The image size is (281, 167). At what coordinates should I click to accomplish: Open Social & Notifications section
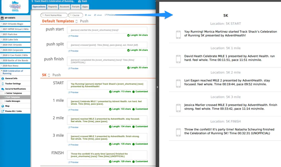15,89
